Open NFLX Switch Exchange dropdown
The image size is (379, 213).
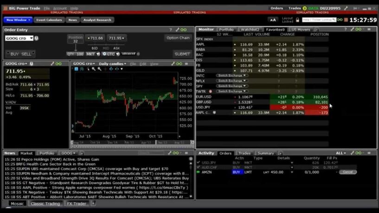point(231,81)
